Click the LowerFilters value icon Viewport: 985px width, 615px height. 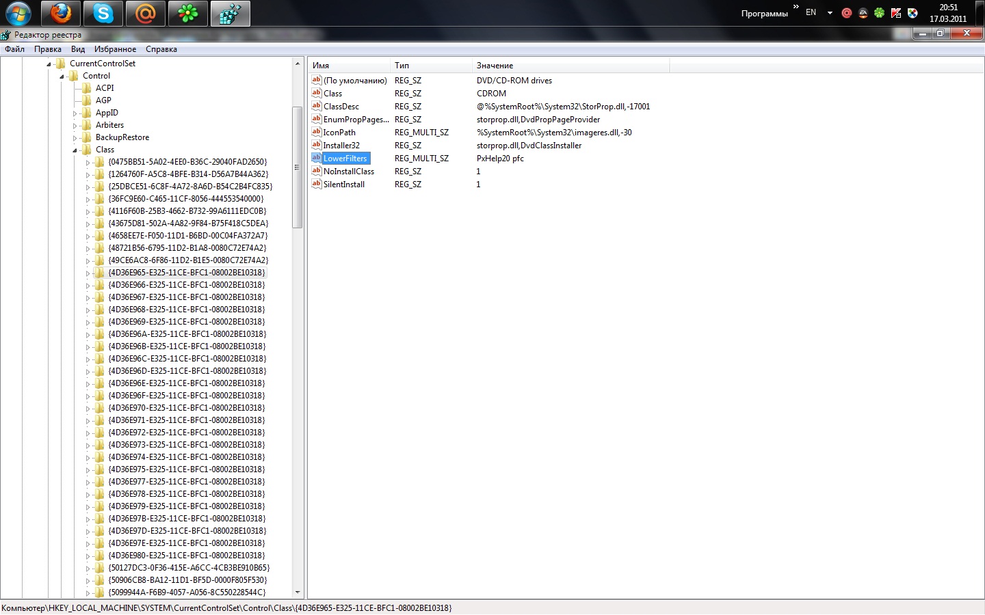click(x=316, y=158)
